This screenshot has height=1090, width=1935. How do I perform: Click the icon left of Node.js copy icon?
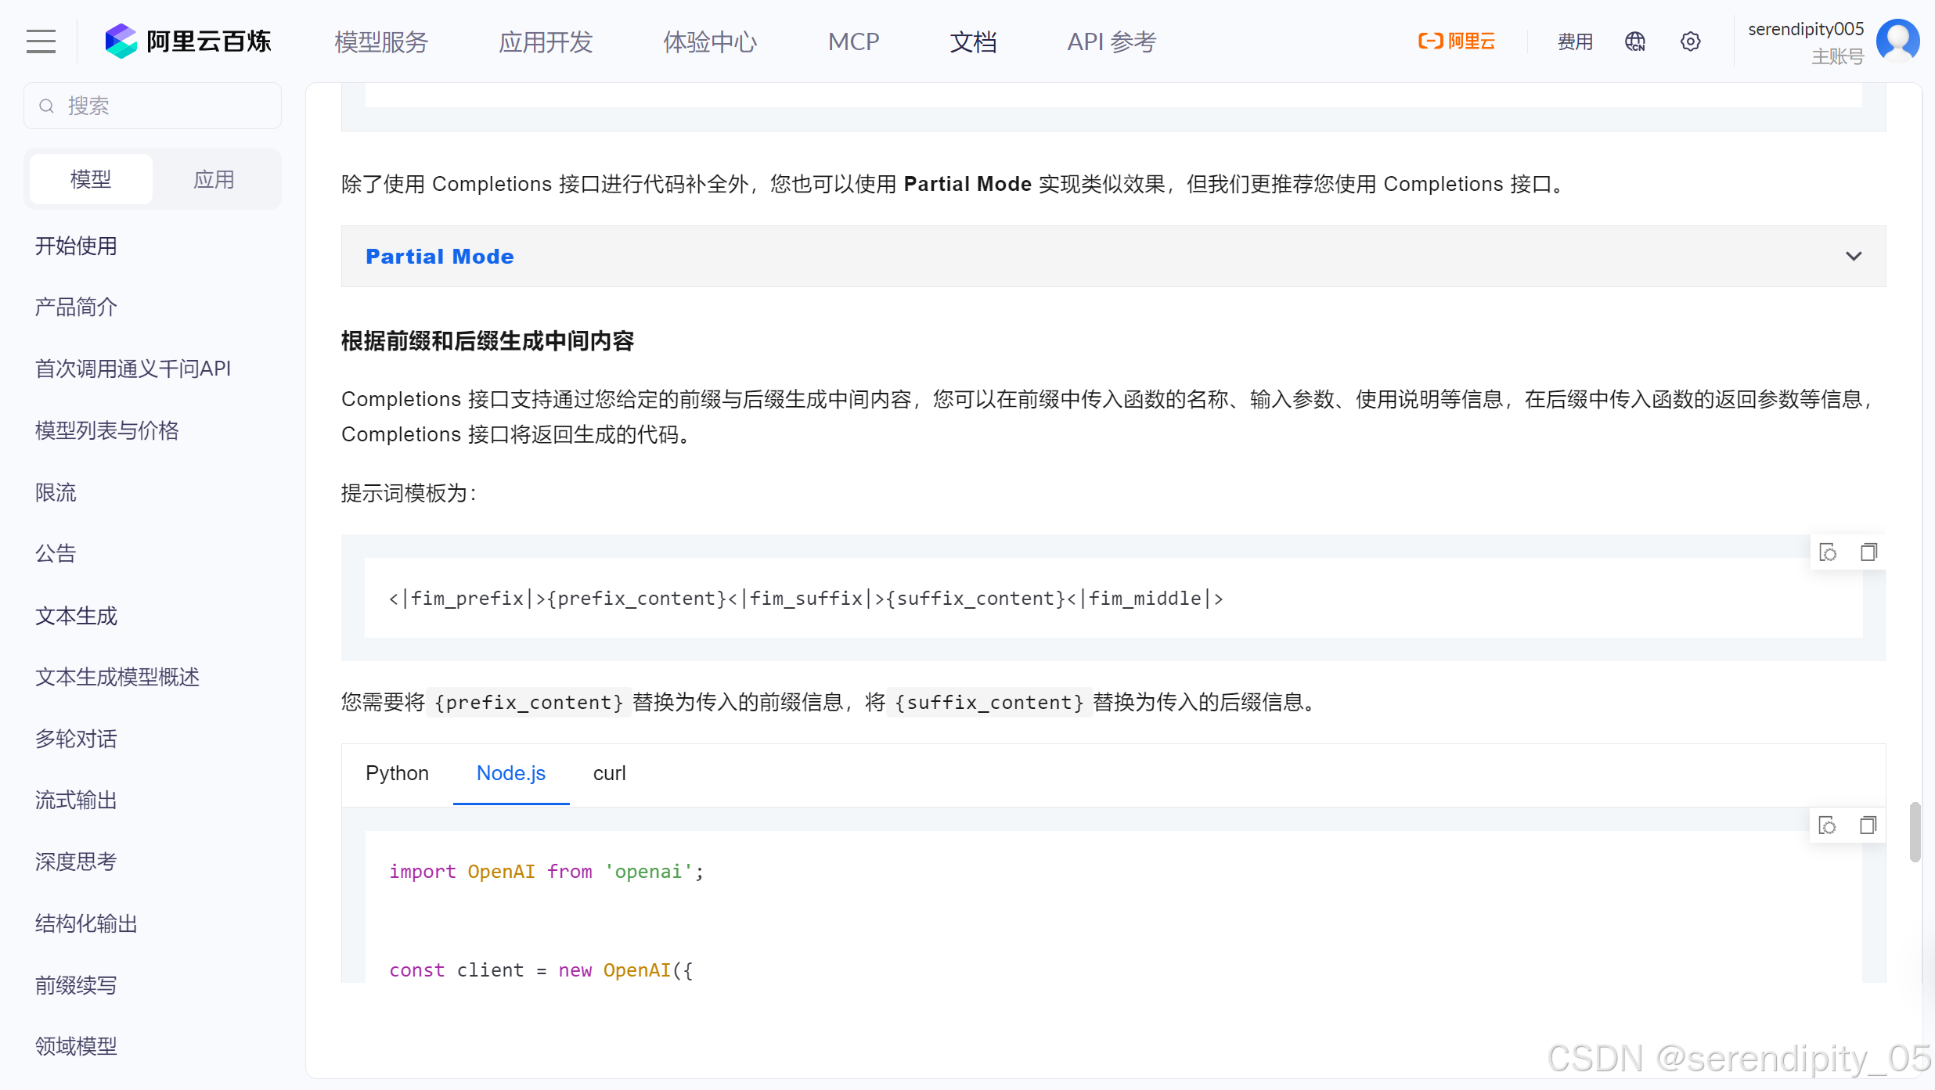1827,826
